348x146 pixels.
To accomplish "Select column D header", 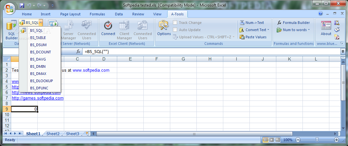I will pos(104,59).
